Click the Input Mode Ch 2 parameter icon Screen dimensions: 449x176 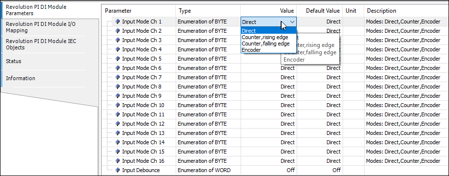(x=118, y=31)
